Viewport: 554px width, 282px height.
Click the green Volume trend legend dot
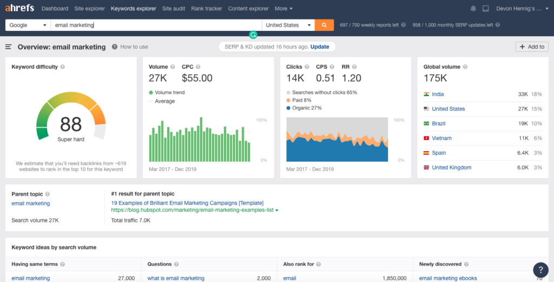pyautogui.click(x=151, y=92)
